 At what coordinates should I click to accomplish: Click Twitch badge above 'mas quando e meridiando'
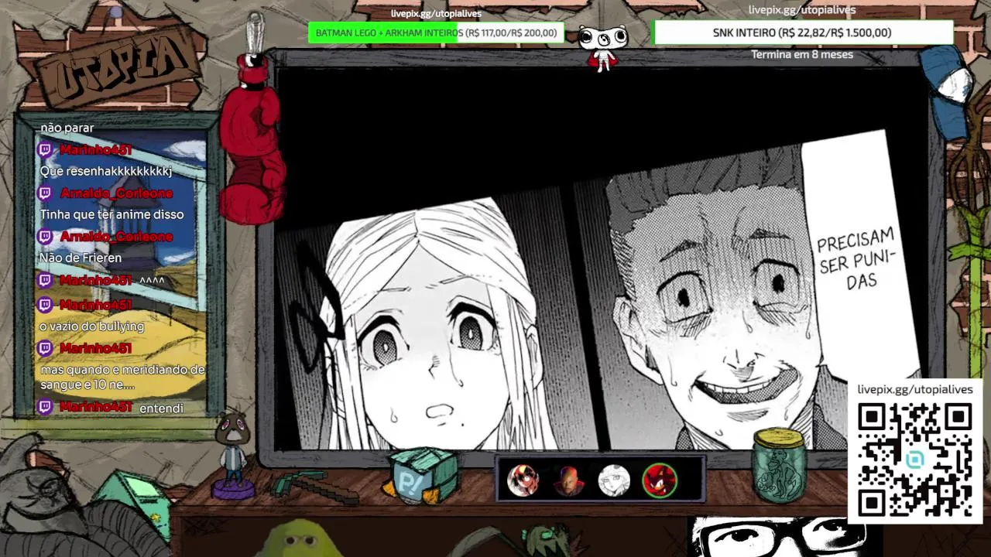(46, 348)
